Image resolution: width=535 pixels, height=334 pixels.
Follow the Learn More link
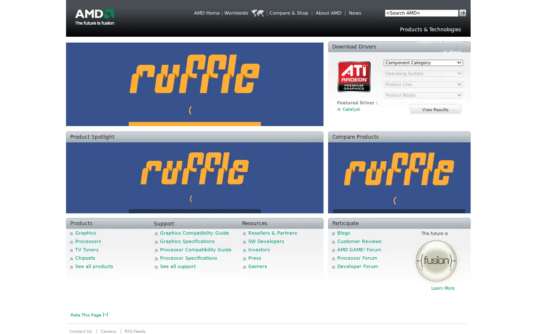(443, 288)
